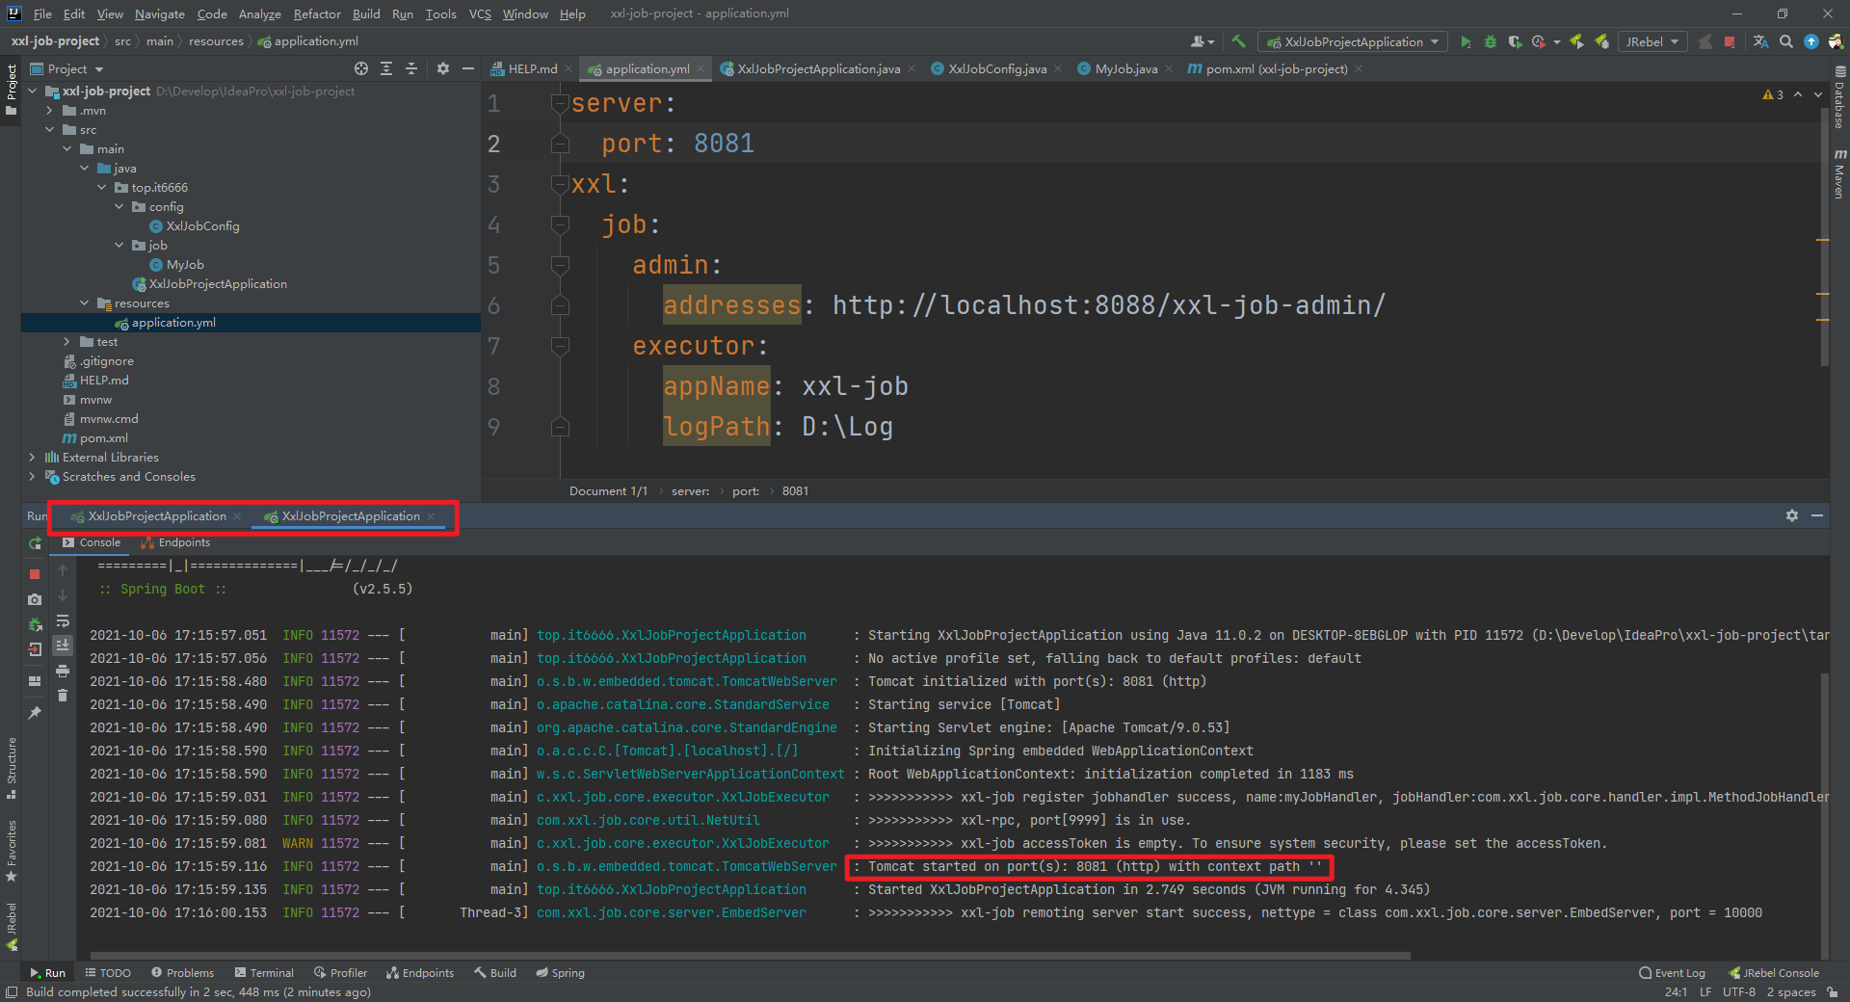The height and width of the screenshot is (1002, 1850).
Task: Open the Problems tool window
Action: point(182,973)
